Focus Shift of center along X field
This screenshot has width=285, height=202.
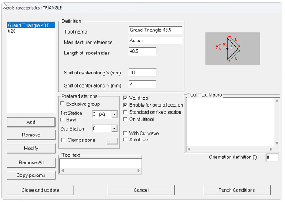pos(142,72)
